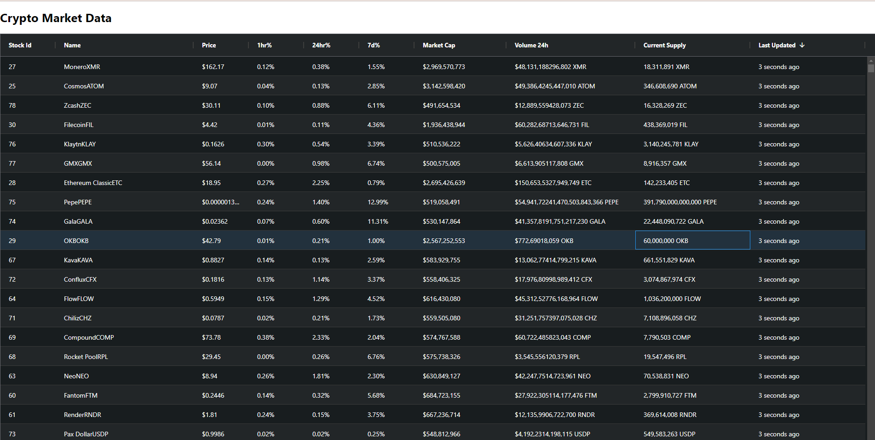Select the FlowFLOW name cell

click(125, 299)
